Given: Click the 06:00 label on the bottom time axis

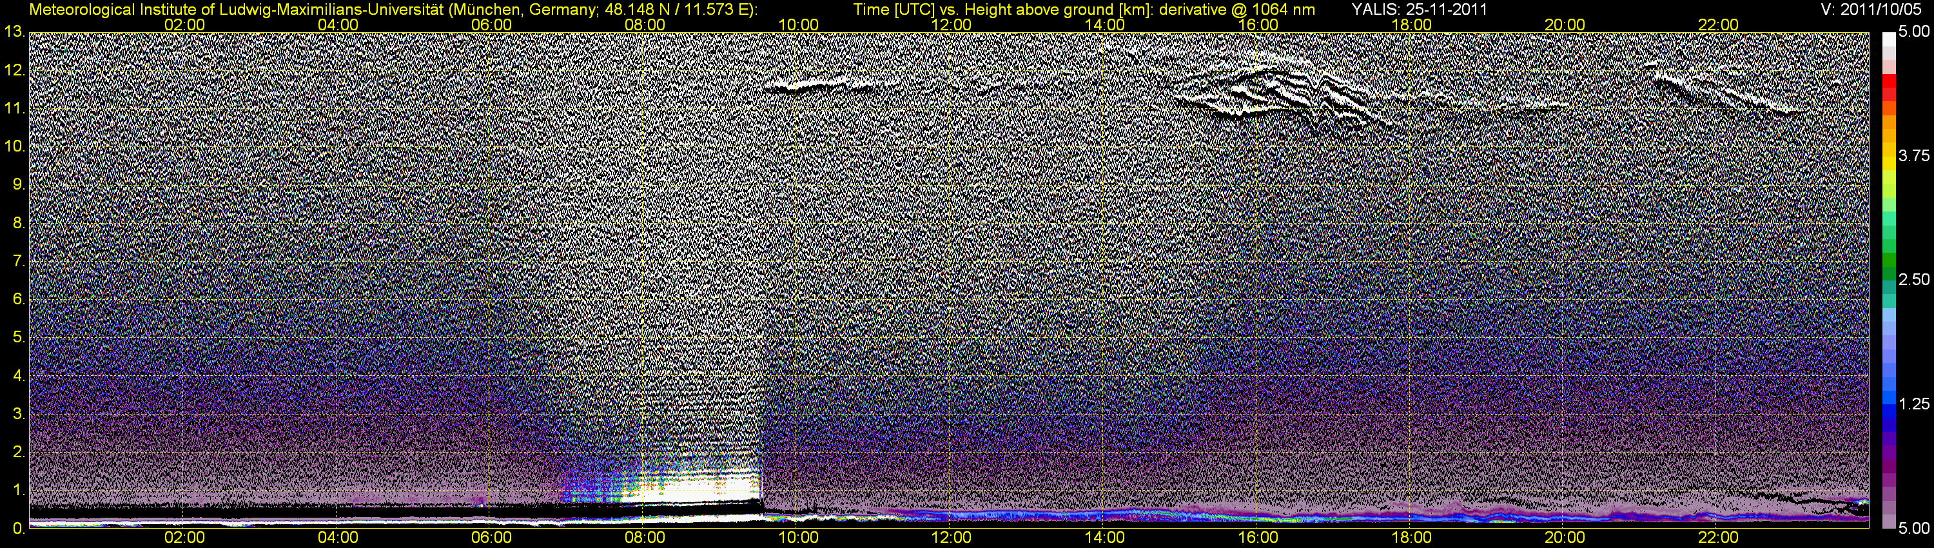Looking at the screenshot, I should tap(491, 538).
